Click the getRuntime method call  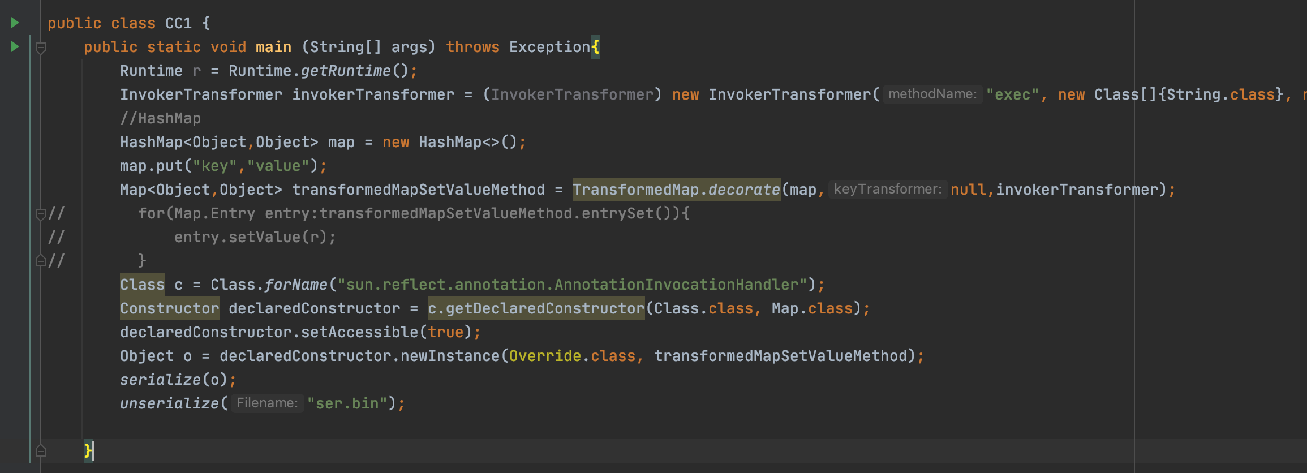[x=345, y=71]
